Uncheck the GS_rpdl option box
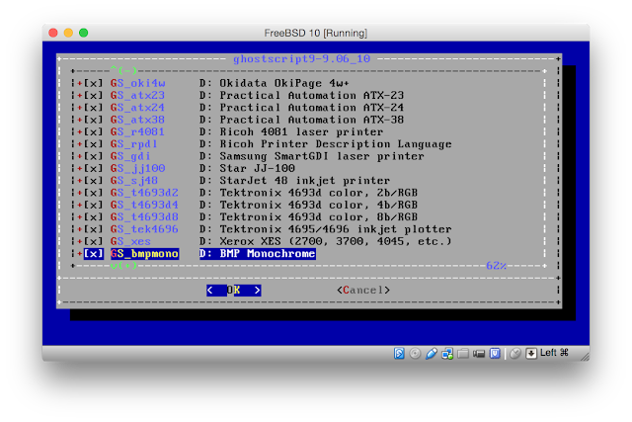This screenshot has height=422, width=632. click(x=93, y=144)
